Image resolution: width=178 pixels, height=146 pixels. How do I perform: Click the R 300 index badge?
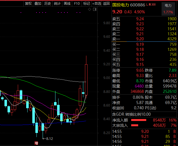(x=152, y=5)
